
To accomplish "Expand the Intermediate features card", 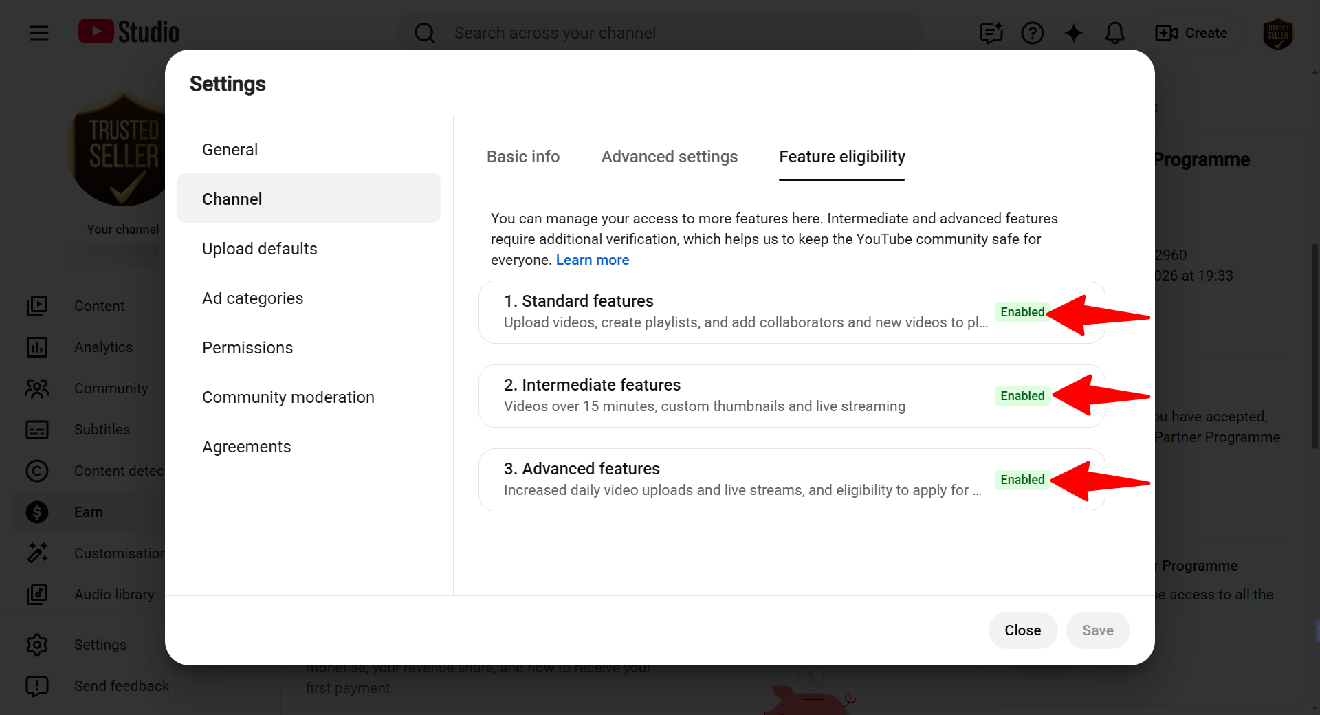I will click(792, 396).
